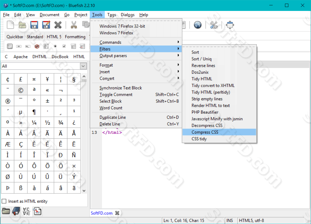Insert the one-half ½ fraction character
Screen dimensions: 311x224
click(47, 123)
